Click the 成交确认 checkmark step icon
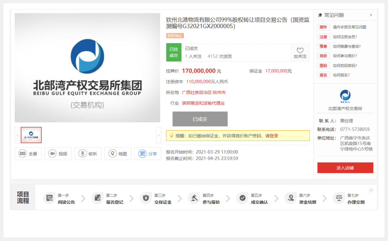 [x=242, y=198]
